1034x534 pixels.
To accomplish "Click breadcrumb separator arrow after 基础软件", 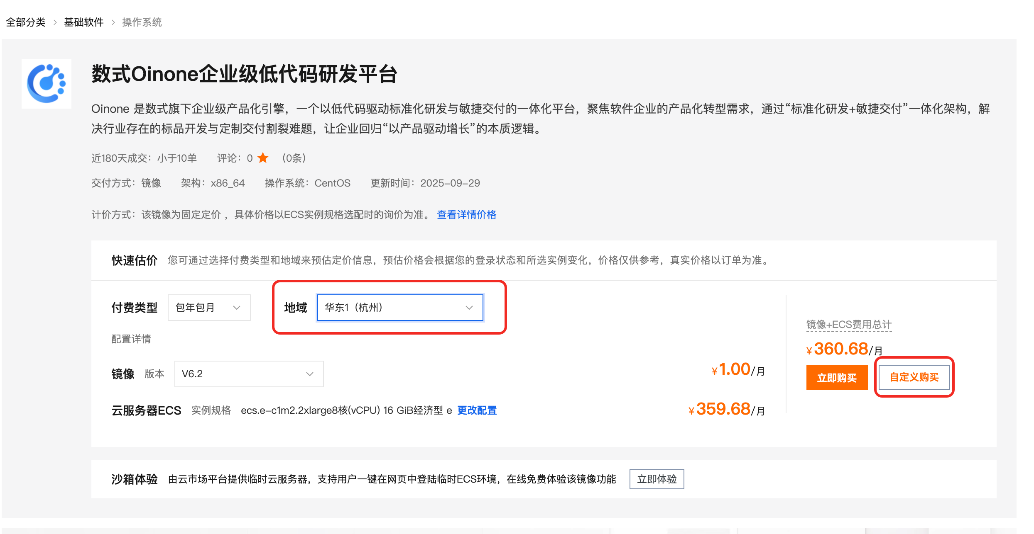I will pyautogui.click(x=113, y=22).
